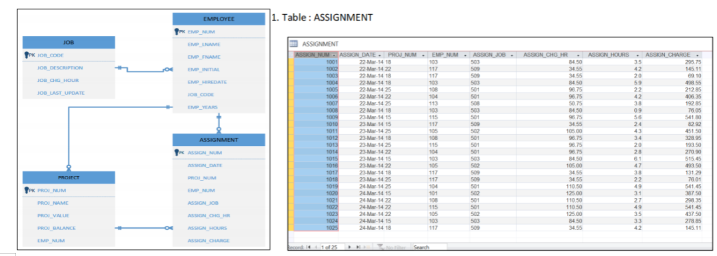Image resolution: width=717 pixels, height=256 pixels.
Task: Click PROJ_BALANCE field in PROJECT entity
Action: tap(56, 227)
